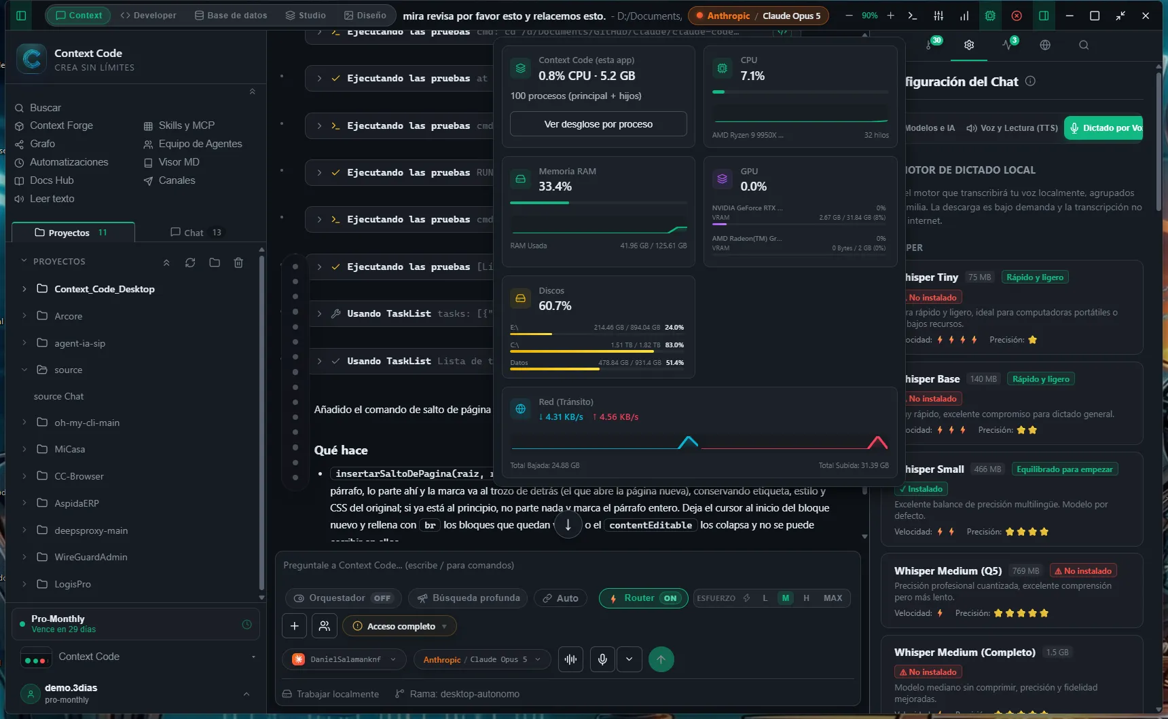The image size is (1168, 719).
Task: Click the chat message input field
Action: (568, 565)
